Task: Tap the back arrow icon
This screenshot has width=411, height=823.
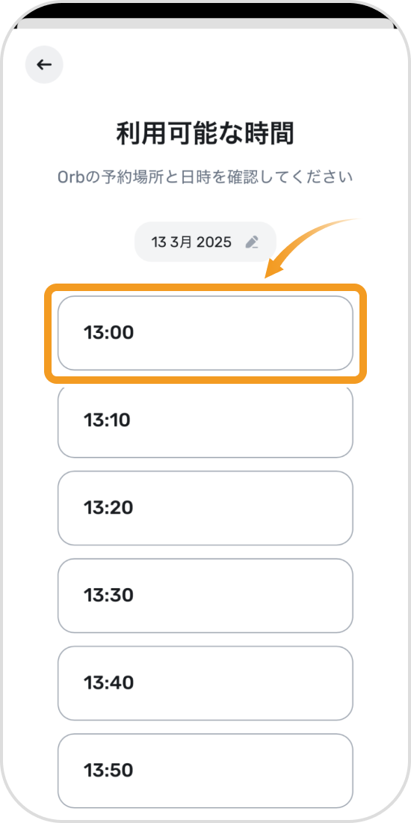Action: point(44,64)
